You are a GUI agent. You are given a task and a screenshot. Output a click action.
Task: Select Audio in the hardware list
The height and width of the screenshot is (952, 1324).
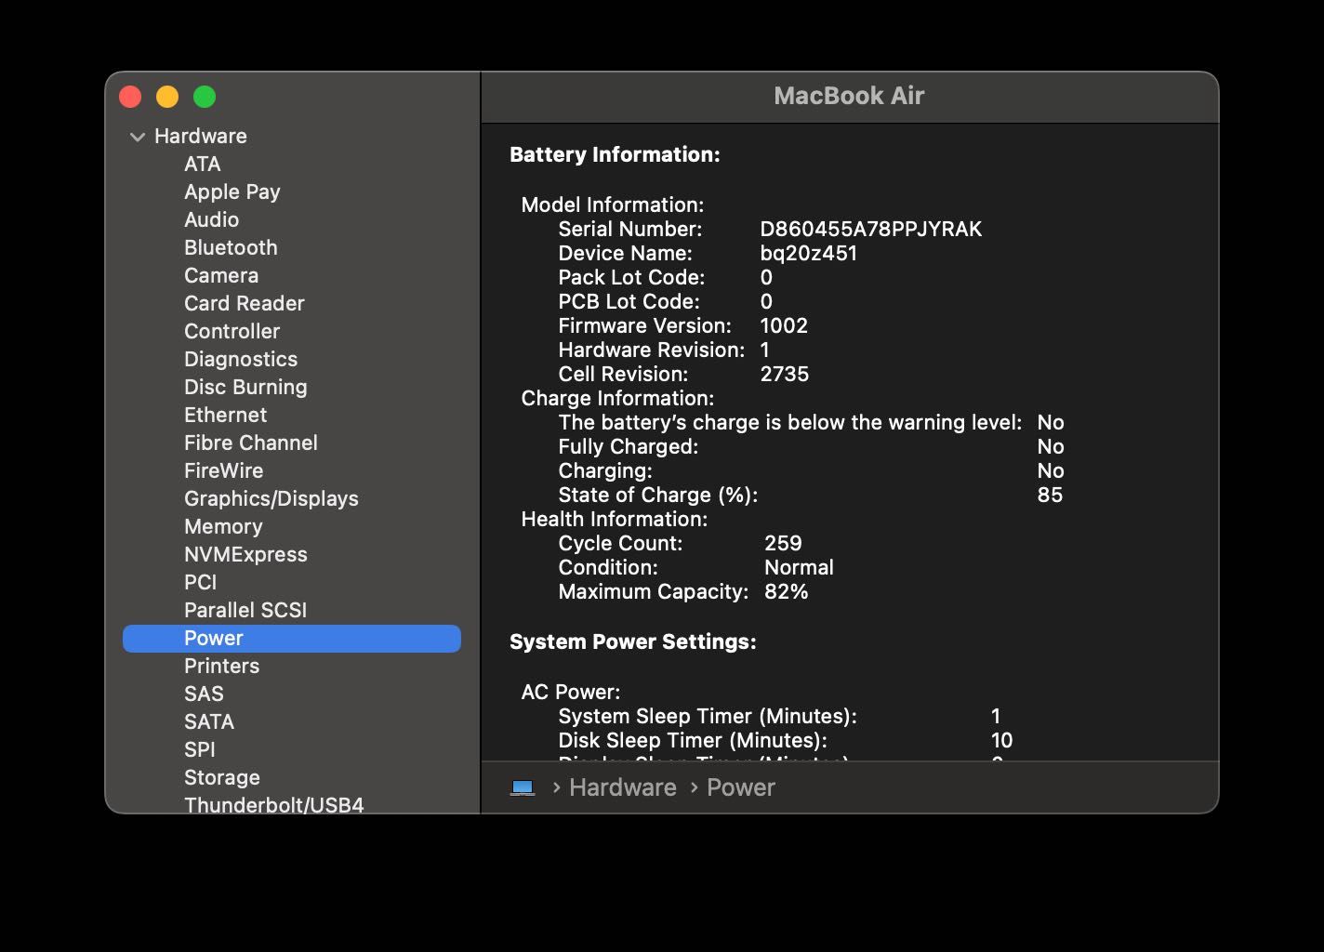pos(211,219)
